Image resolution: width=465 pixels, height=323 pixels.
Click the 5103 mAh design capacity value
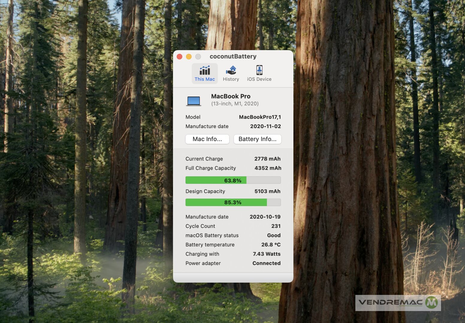[x=267, y=191]
